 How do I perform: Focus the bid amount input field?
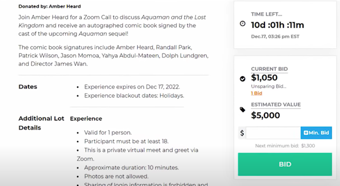point(273,133)
